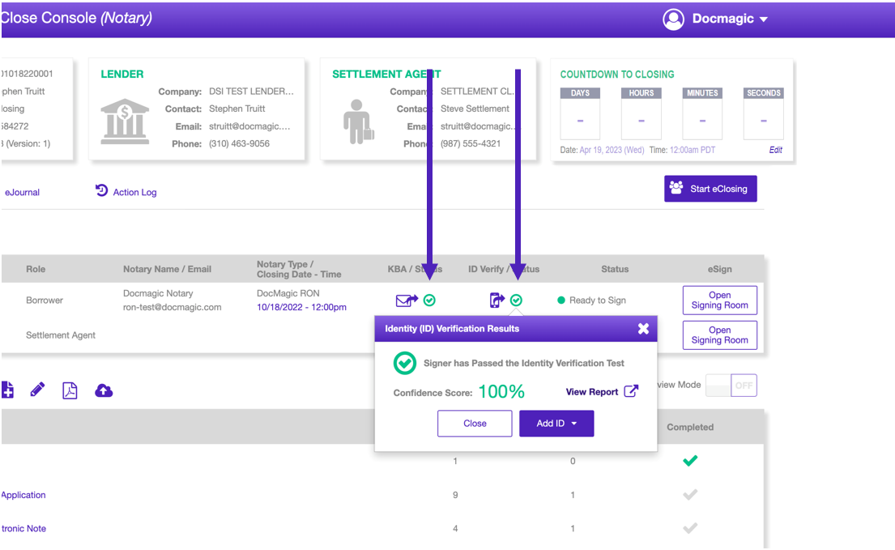895x550 pixels.
Task: Click the Action Log history icon
Action: (x=101, y=190)
